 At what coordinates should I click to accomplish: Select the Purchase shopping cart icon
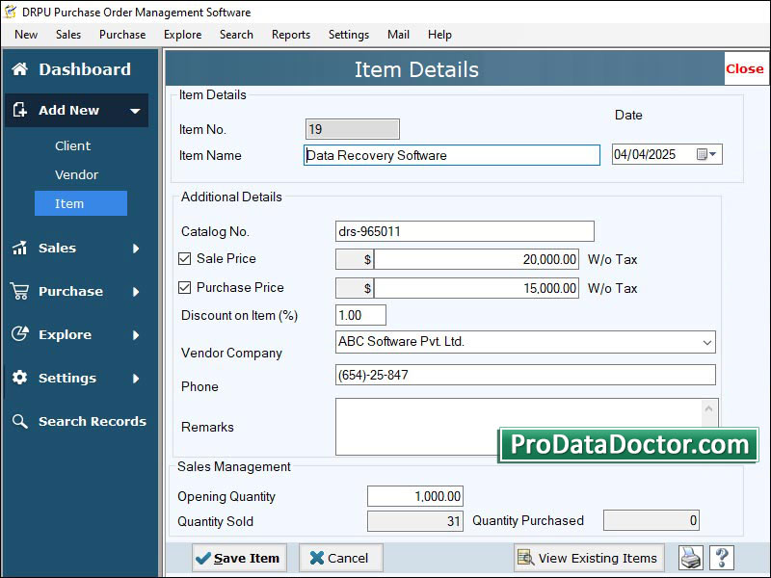[19, 291]
